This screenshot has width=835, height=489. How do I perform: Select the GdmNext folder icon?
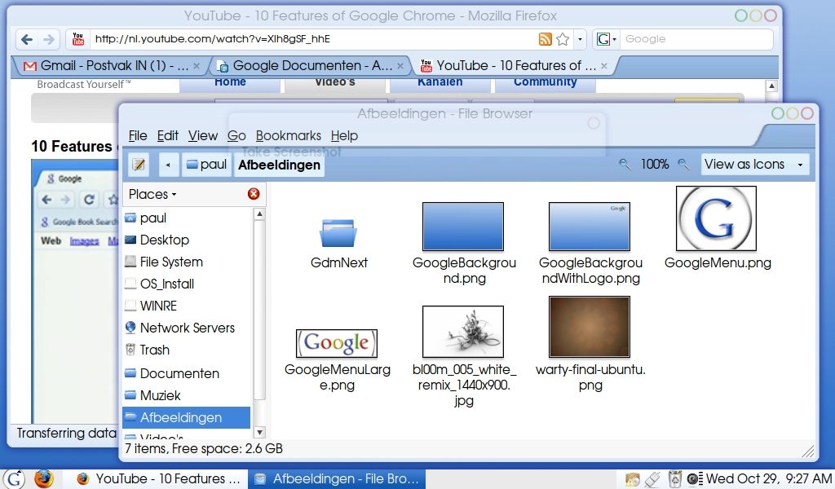pyautogui.click(x=338, y=233)
